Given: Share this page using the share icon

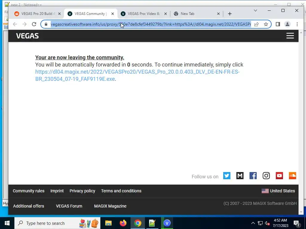Looking at the screenshot, I should (x=256, y=24).
